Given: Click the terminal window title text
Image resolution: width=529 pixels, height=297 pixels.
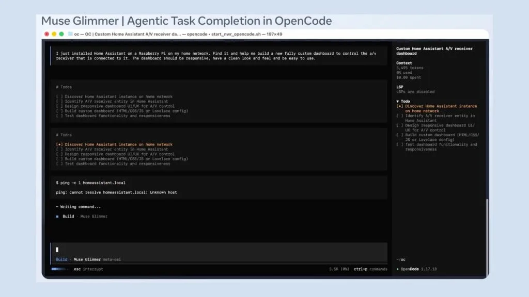Looking at the screenshot, I should point(178,34).
